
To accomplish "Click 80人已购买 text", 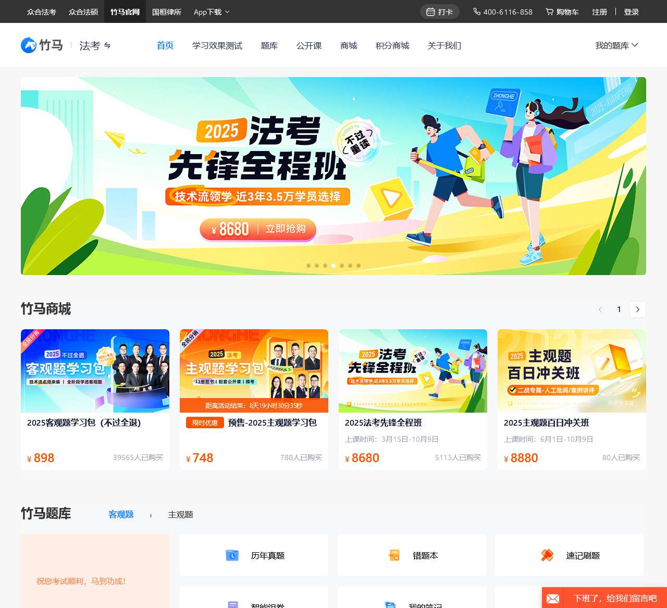I will pyautogui.click(x=621, y=457).
